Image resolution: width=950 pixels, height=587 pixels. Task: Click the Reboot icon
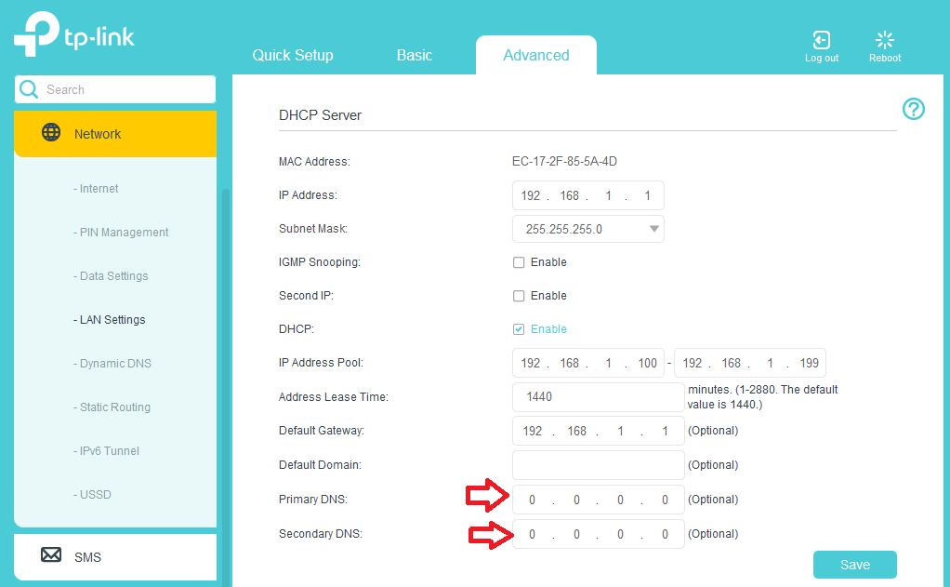point(884,40)
